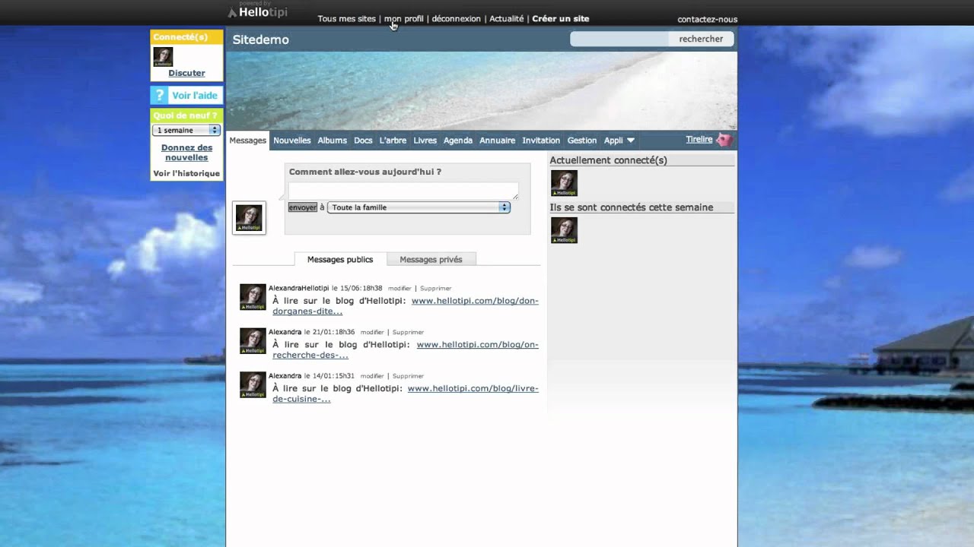Click the déconnexion link

tap(457, 19)
